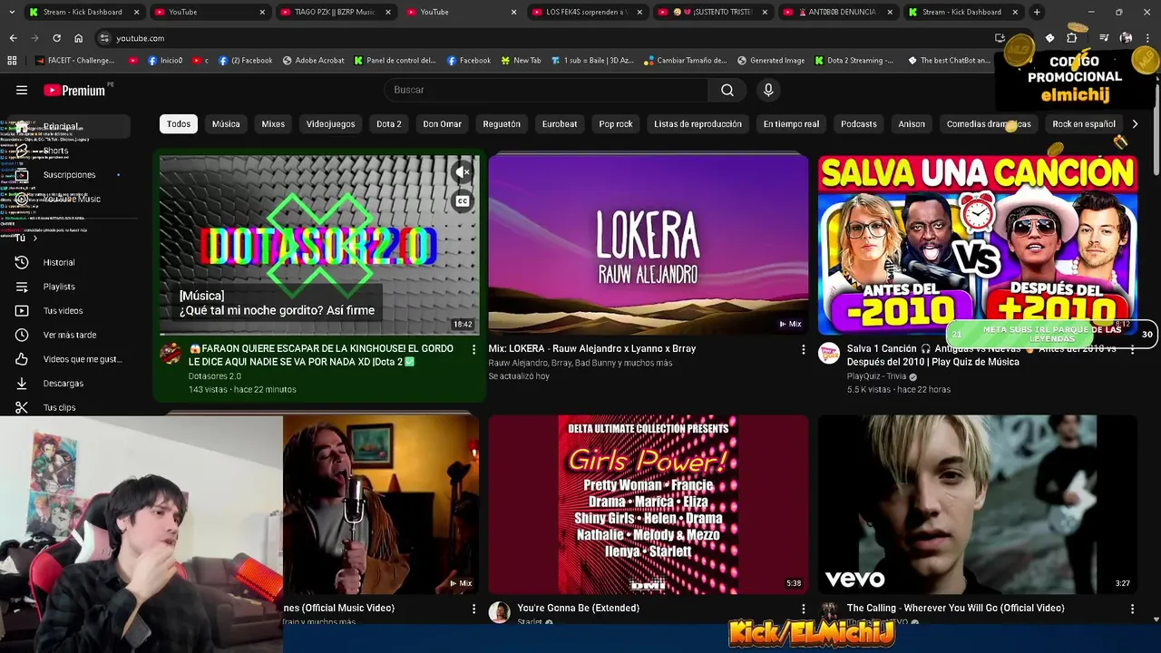
Task: Switch to ANTOBOB DENUNCIA browser tab
Action: pyautogui.click(x=836, y=12)
